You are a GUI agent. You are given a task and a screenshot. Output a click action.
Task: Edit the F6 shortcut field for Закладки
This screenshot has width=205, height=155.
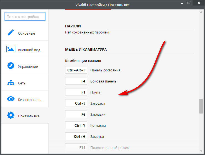coord(76,114)
